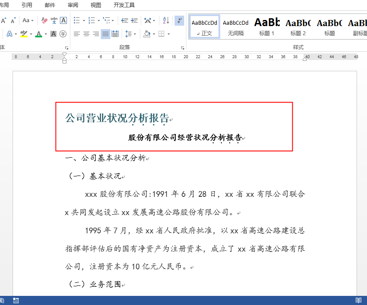Click the title 公司营业状况分析报告
367x305 pixels.
tap(117, 118)
